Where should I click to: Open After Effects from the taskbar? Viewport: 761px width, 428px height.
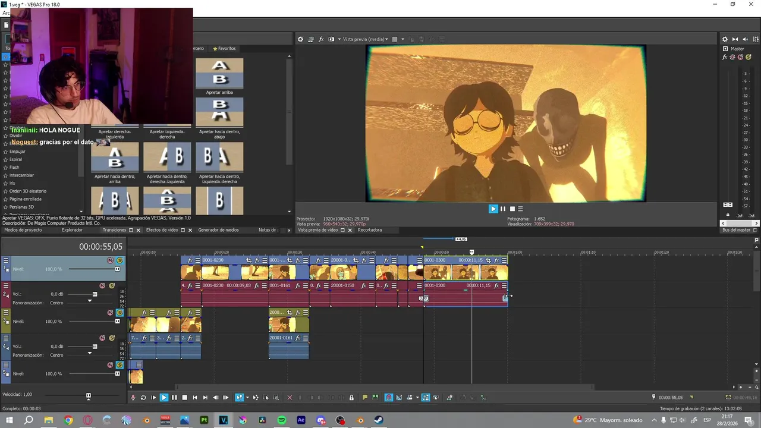point(301,420)
